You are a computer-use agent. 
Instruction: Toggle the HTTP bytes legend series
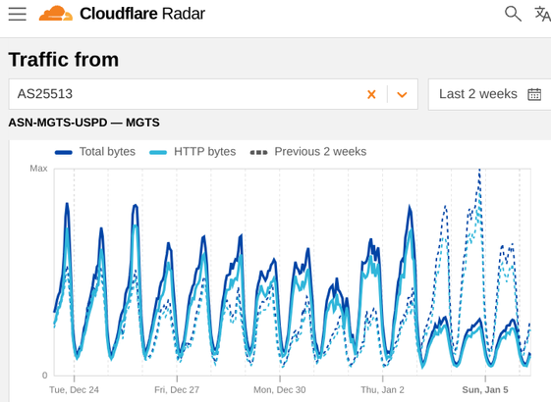(x=193, y=152)
